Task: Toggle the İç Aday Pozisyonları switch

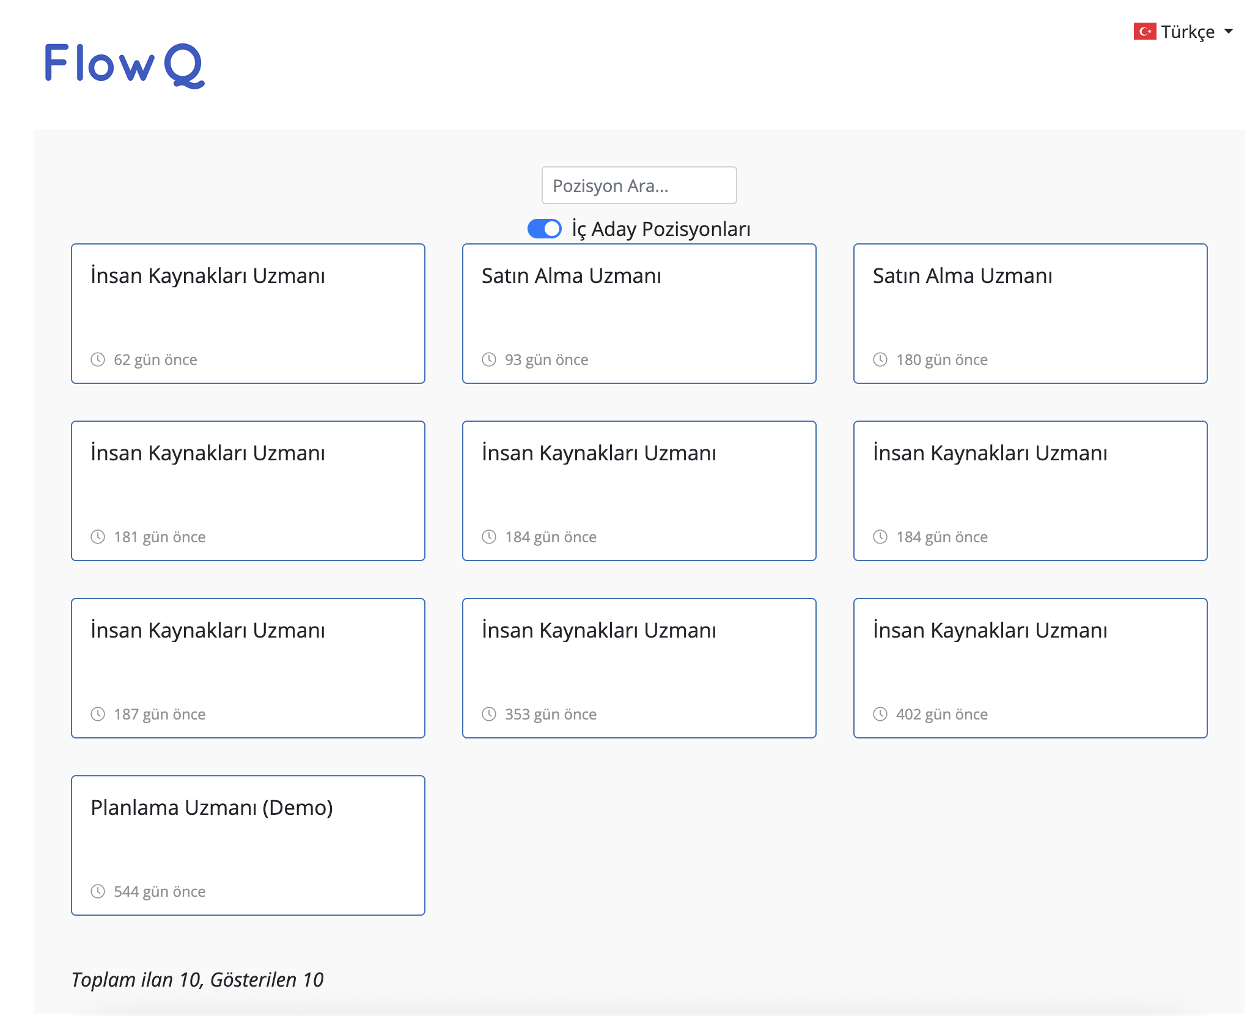Action: [x=544, y=229]
